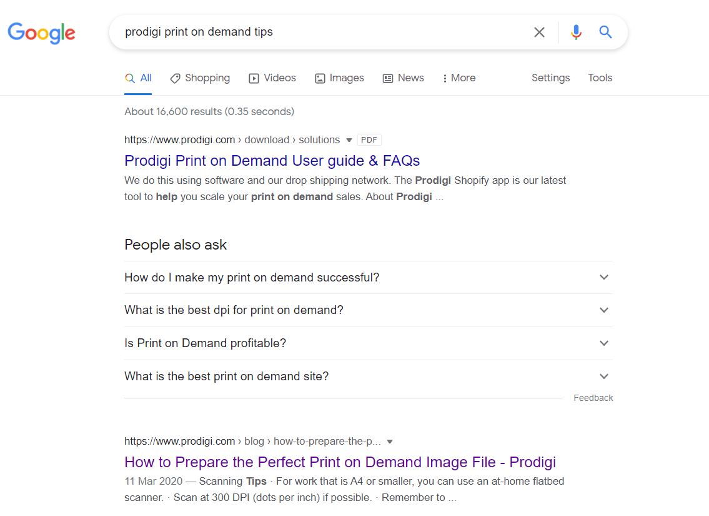Open Google search Settings
Screen dimensions: 709x516
click(550, 78)
